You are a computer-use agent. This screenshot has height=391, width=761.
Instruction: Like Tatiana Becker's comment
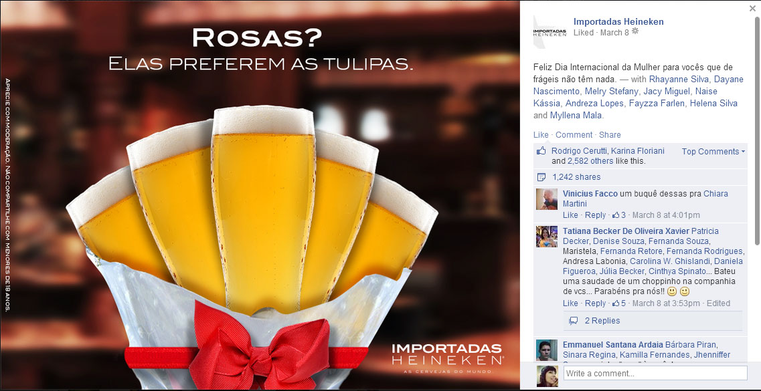(x=570, y=303)
